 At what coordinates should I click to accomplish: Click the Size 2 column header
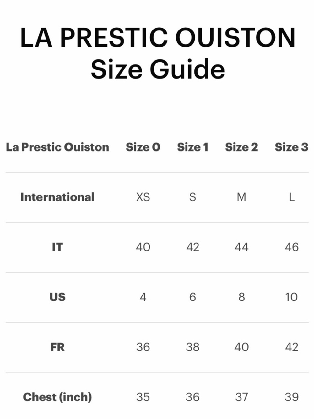(x=241, y=147)
